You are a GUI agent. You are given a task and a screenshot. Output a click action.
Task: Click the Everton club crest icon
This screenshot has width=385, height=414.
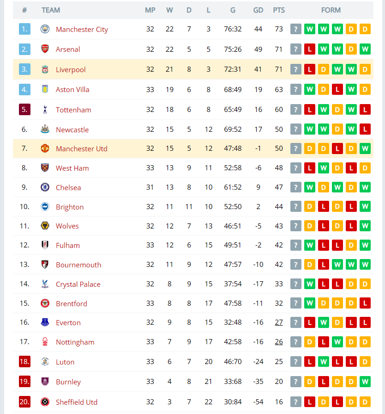coord(45,322)
